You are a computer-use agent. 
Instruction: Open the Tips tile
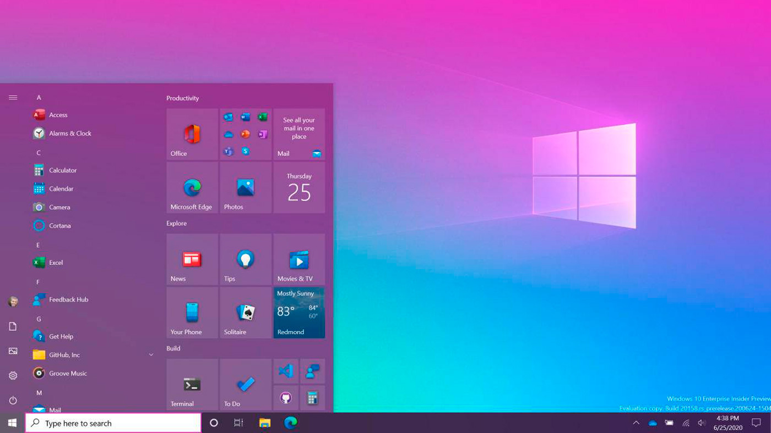(x=246, y=259)
